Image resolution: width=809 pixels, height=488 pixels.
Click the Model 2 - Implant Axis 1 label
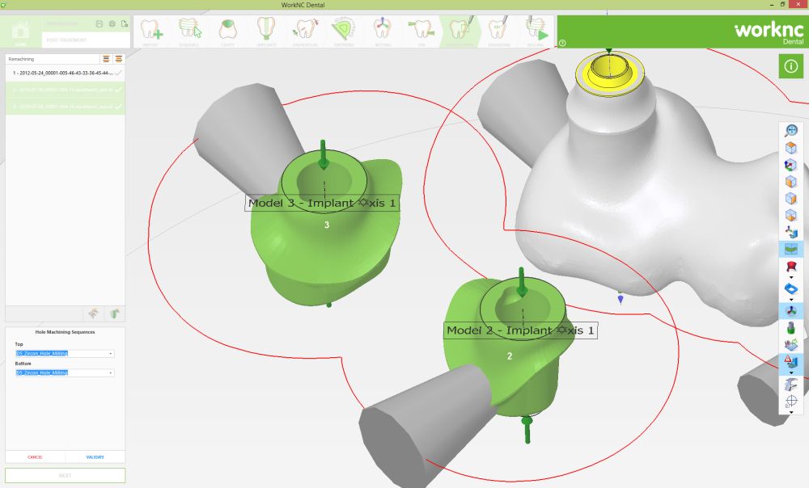click(x=520, y=330)
